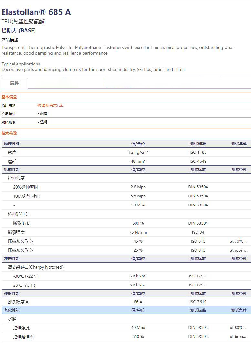The width and height of the screenshot is (251, 350).
Task: Click the 1.21 g/cm³ density value
Action: pyautogui.click(x=138, y=152)
